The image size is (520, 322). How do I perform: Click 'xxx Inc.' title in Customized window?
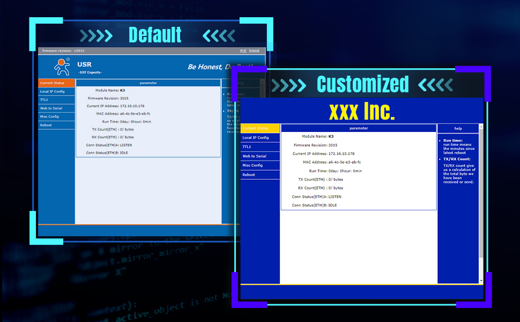click(362, 111)
